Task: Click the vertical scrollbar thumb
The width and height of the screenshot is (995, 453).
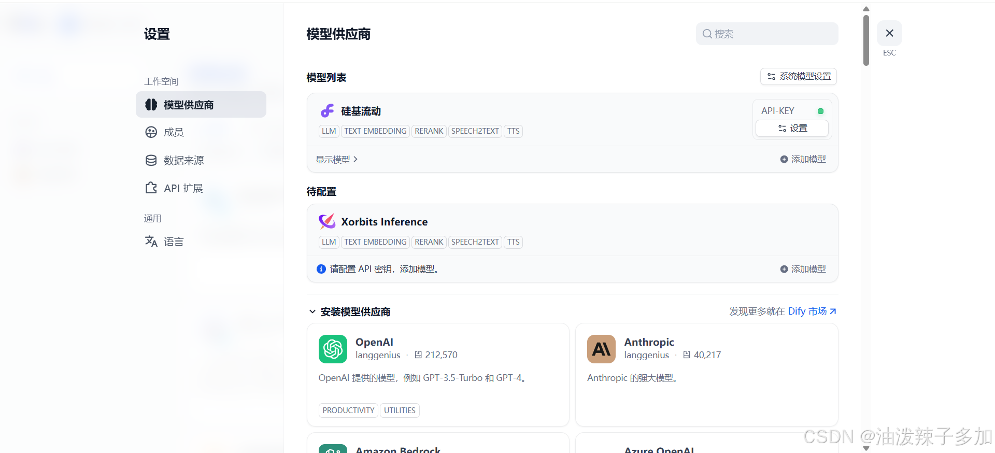Action: point(866,40)
